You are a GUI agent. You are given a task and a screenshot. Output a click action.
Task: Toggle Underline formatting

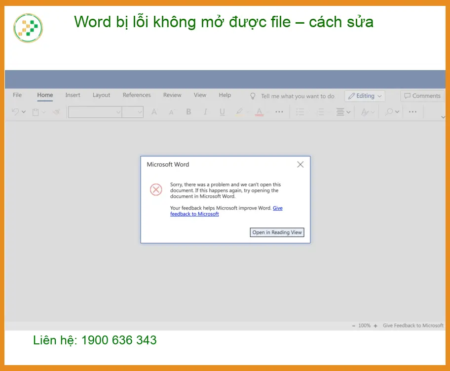click(222, 111)
